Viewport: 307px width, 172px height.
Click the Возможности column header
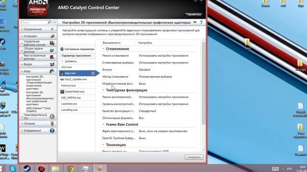112,43
